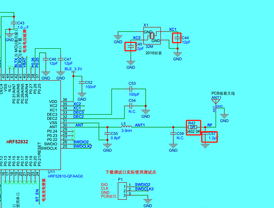
Task: Click the R42 0R resistor symbol
Action: [x=193, y=127]
